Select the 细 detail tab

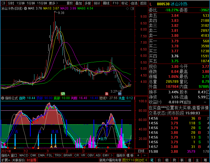tap(167, 160)
